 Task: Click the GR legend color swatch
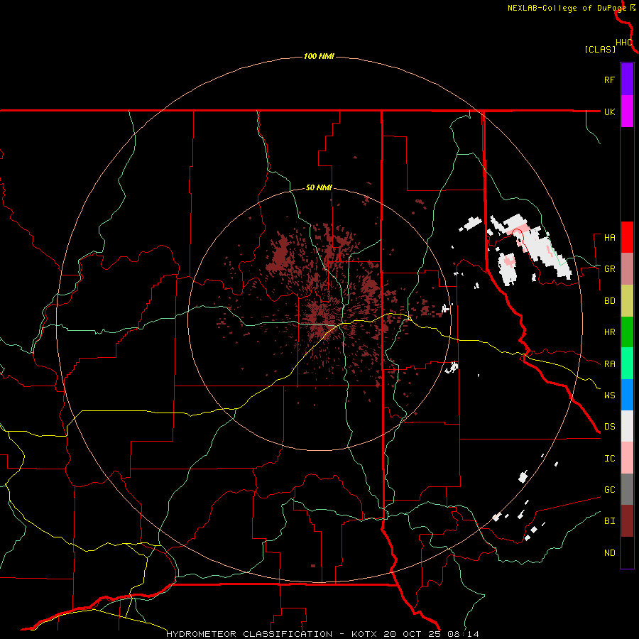[x=627, y=269]
